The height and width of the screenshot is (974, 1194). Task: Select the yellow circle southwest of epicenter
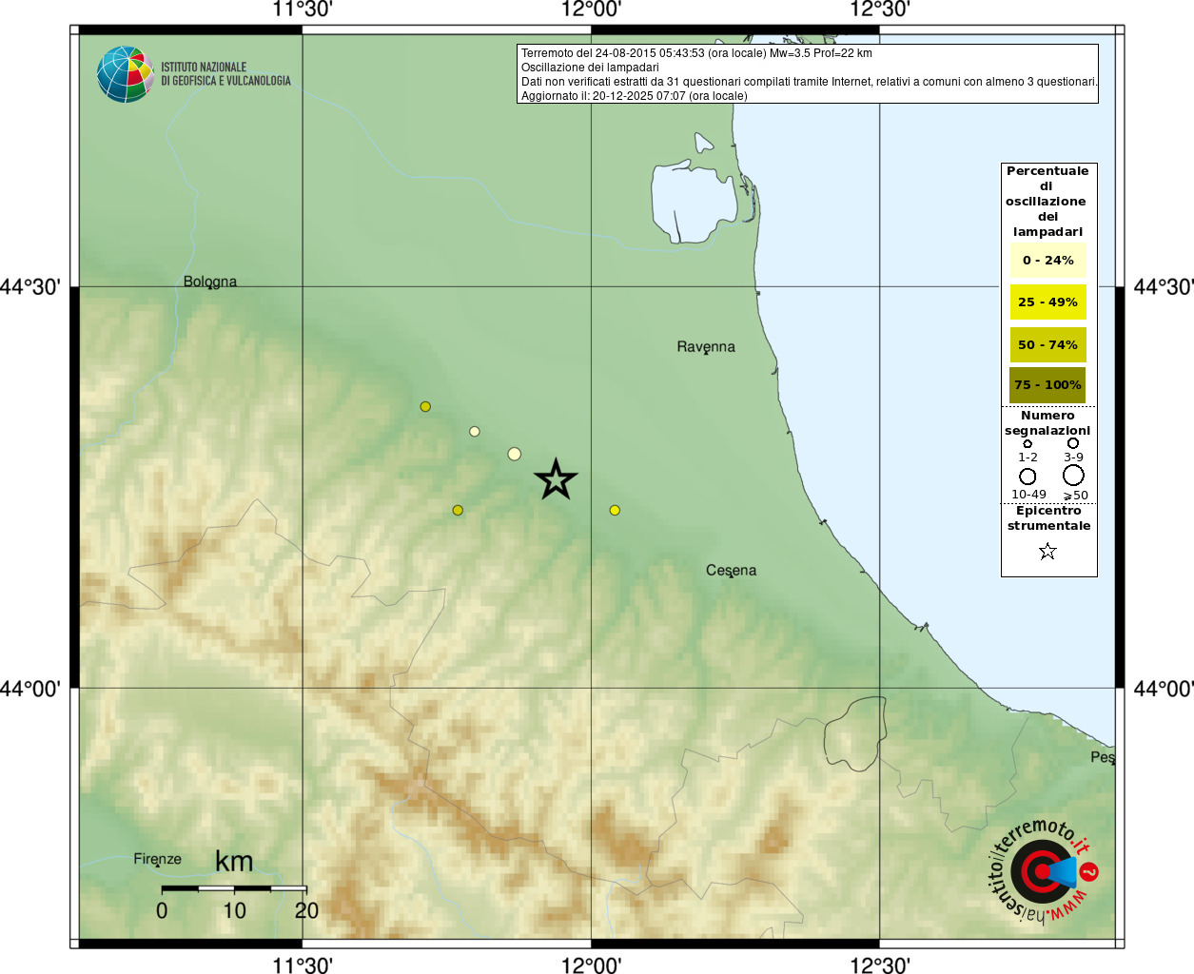458,510
